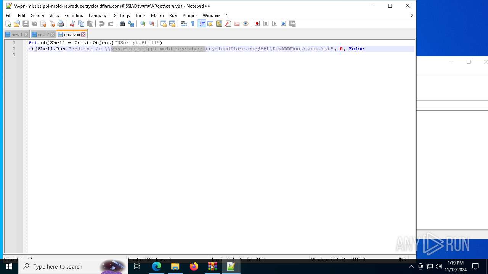Open the Function List icon

coord(228,24)
